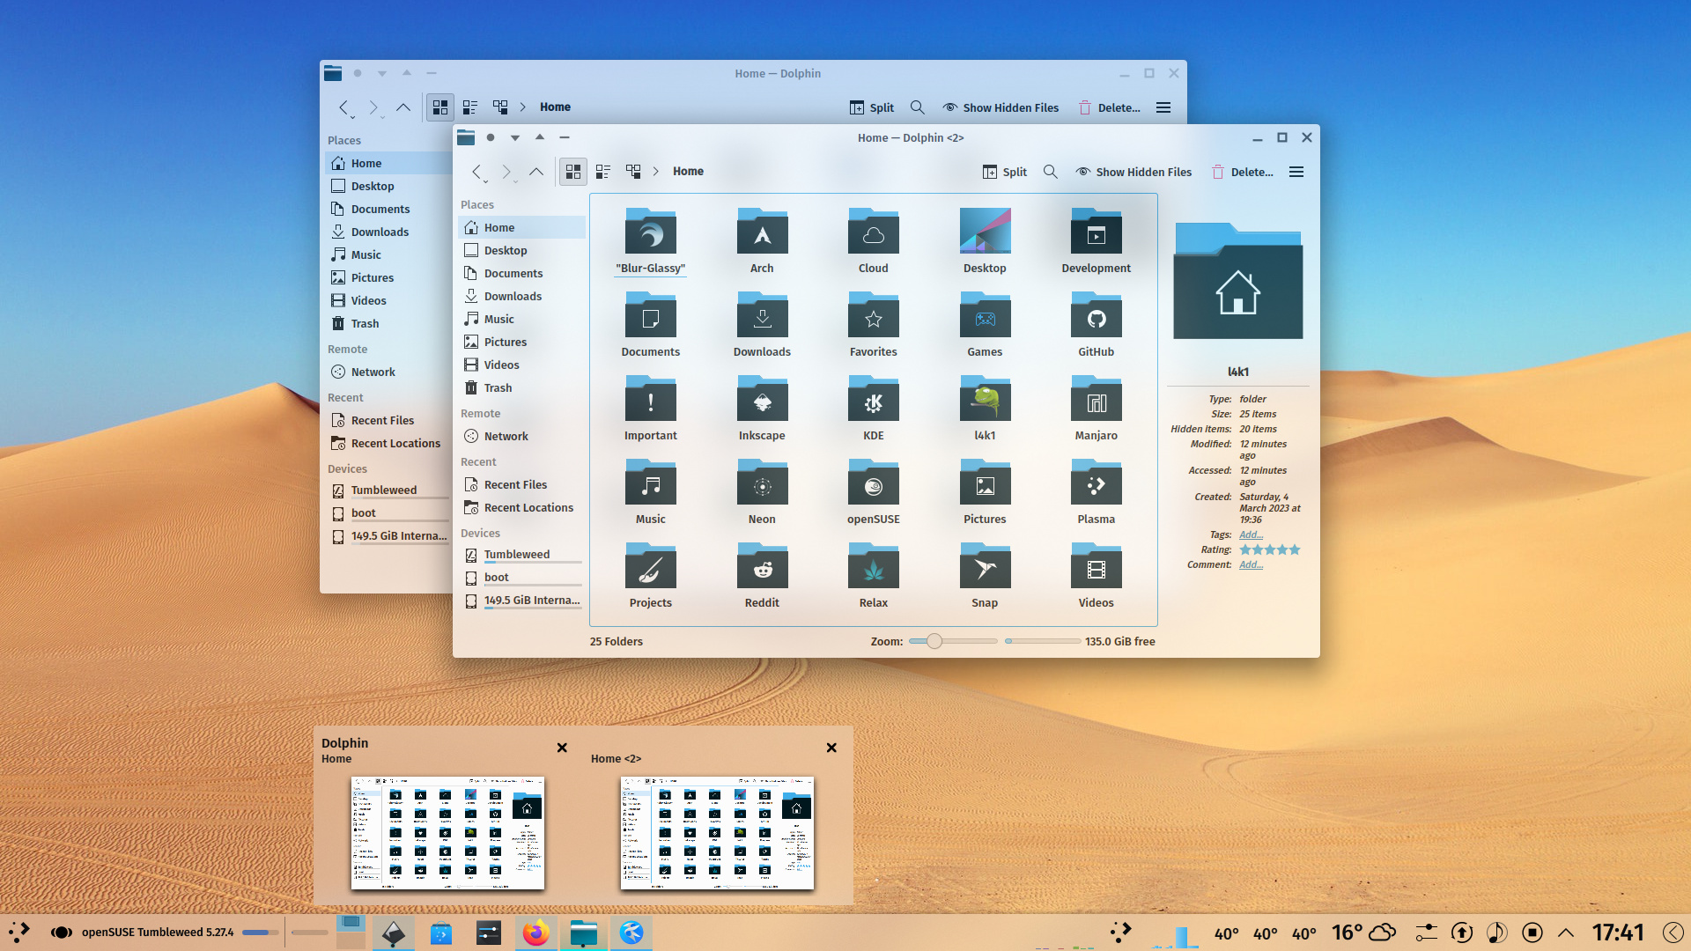Image resolution: width=1691 pixels, height=951 pixels.
Task: Open the Relax folder
Action: point(873,574)
